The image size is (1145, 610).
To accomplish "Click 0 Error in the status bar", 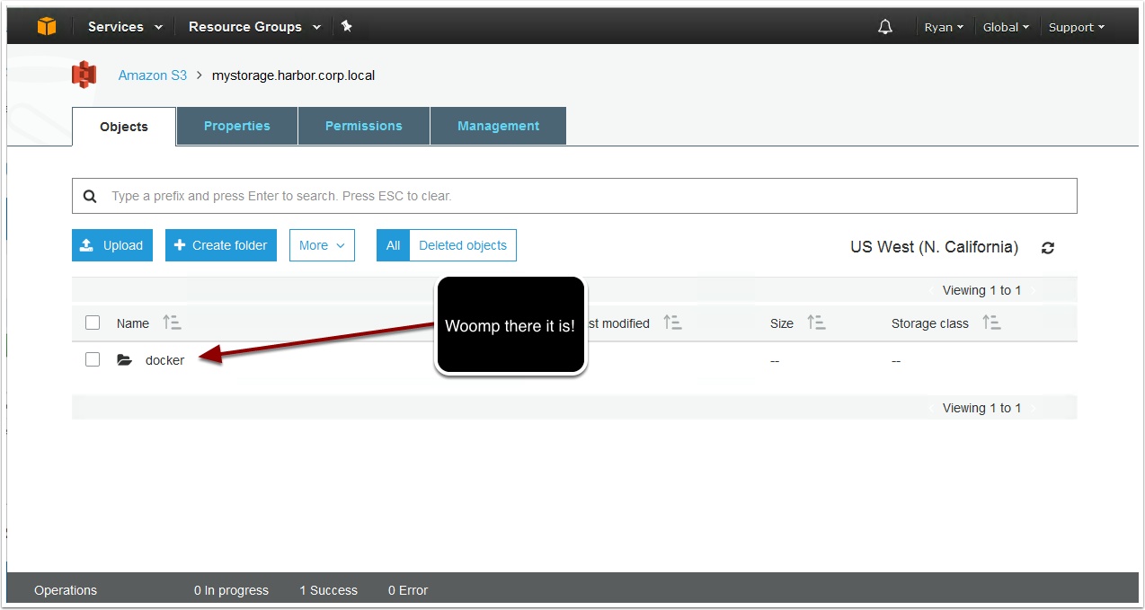I will click(x=408, y=590).
